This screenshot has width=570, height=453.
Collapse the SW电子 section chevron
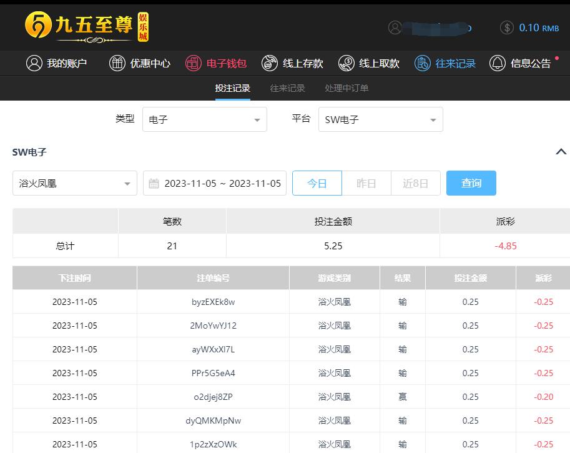coord(561,152)
